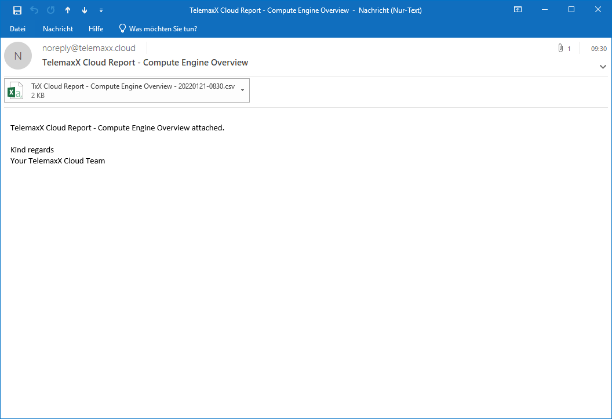Viewport: 612px width, 419px height.
Task: Close the message window
Action: (598, 10)
